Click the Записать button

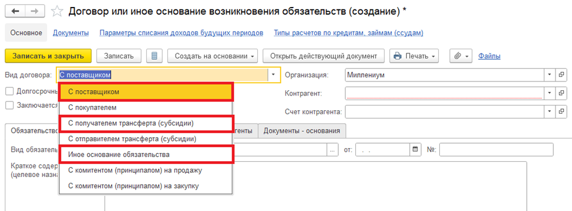(x=119, y=56)
